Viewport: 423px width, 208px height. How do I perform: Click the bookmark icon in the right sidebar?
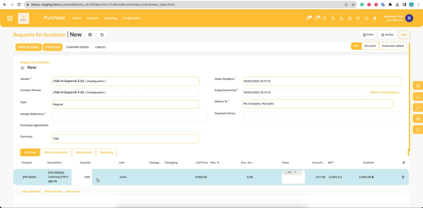(x=418, y=130)
